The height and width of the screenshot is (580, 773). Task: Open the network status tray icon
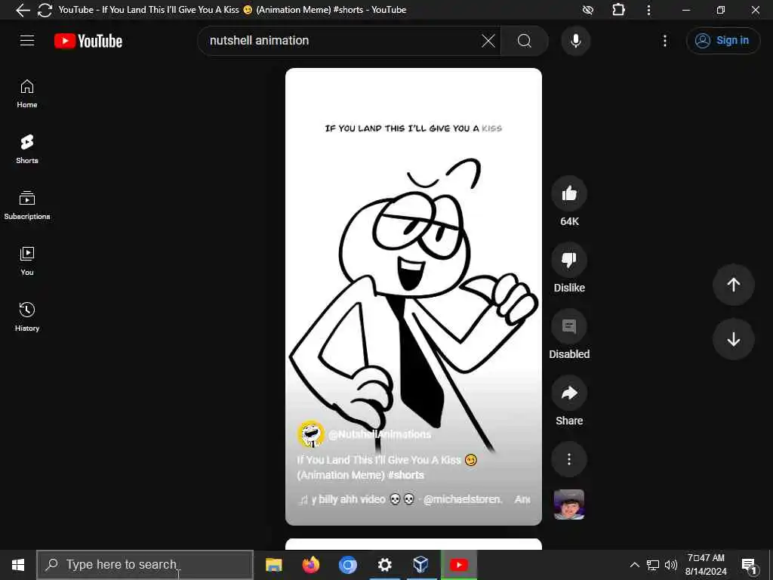(653, 565)
